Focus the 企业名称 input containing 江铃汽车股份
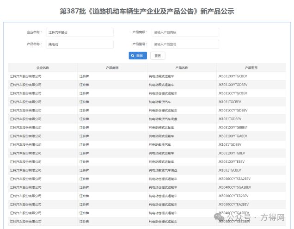 coord(80,32)
